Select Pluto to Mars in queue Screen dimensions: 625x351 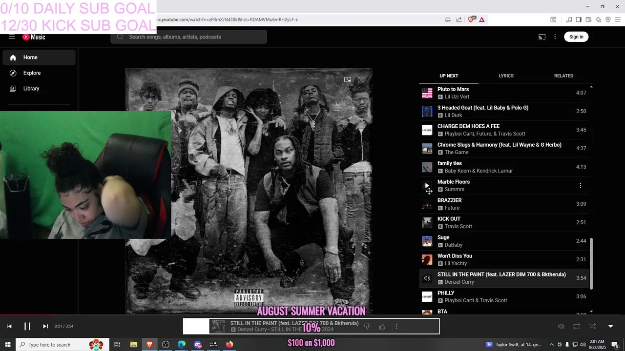(505, 93)
